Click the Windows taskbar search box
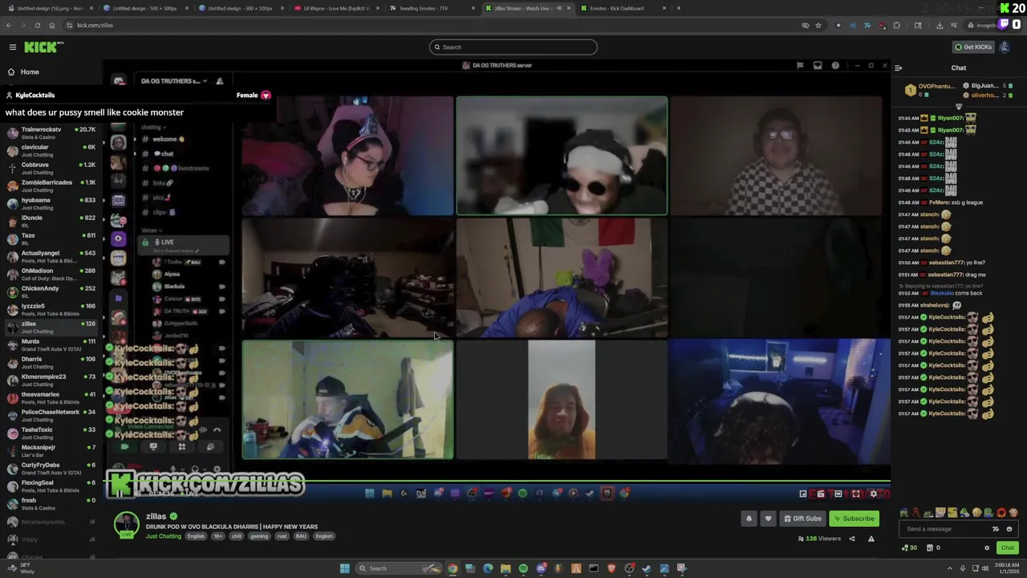This screenshot has width=1027, height=578. click(397, 568)
